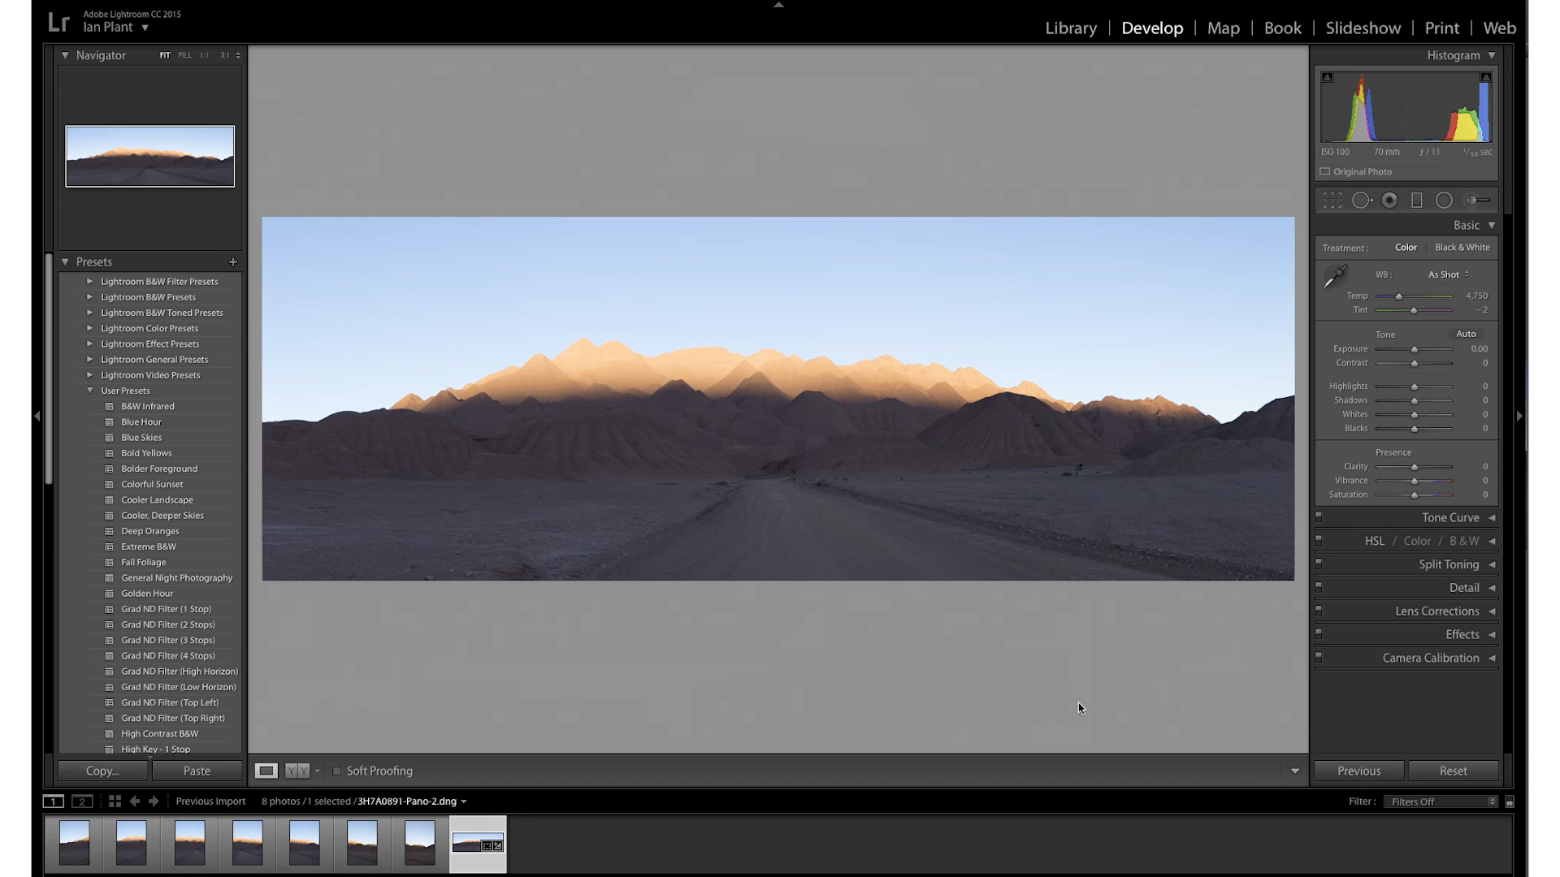Click the Reset button
This screenshot has height=877, width=1560.
[x=1453, y=771]
